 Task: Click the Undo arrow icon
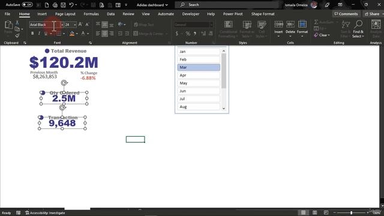click(71, 5)
